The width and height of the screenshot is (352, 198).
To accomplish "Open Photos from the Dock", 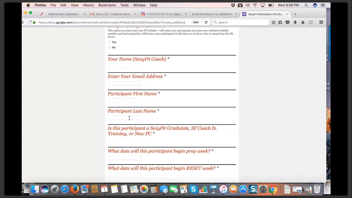I will tap(144, 189).
